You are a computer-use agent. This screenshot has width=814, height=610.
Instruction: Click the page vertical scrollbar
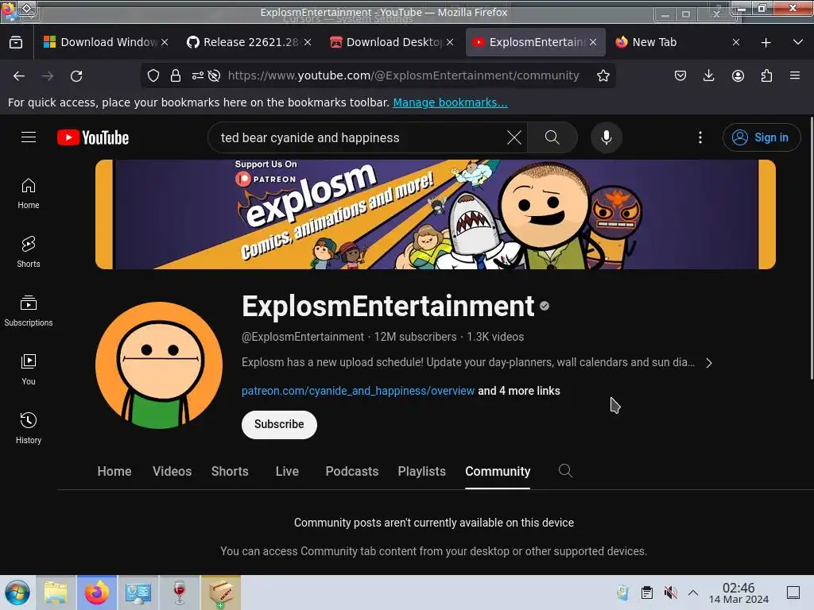812,249
